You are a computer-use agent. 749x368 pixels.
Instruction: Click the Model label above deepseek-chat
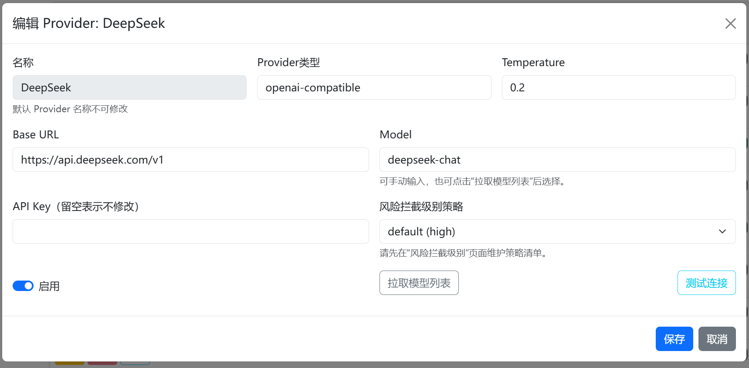click(x=395, y=135)
